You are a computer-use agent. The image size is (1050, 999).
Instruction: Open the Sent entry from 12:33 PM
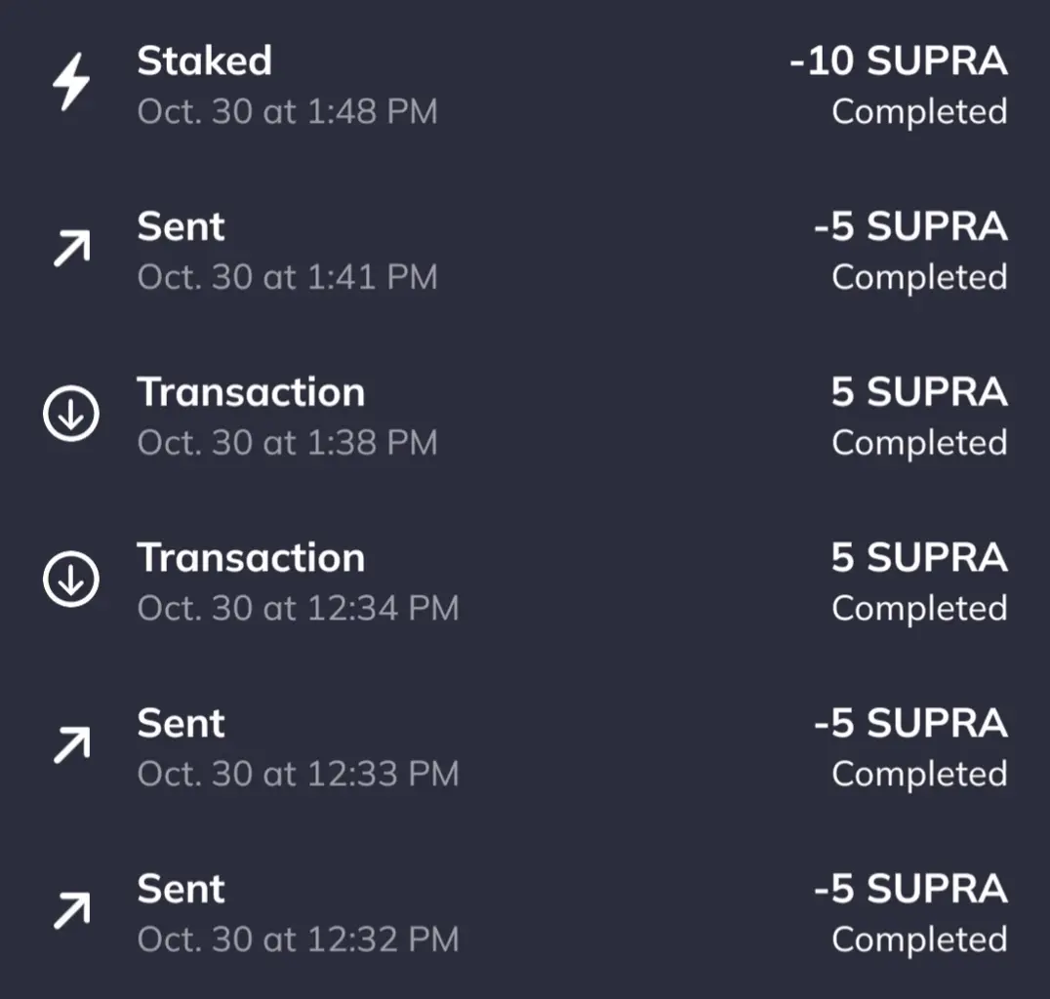coord(182,724)
